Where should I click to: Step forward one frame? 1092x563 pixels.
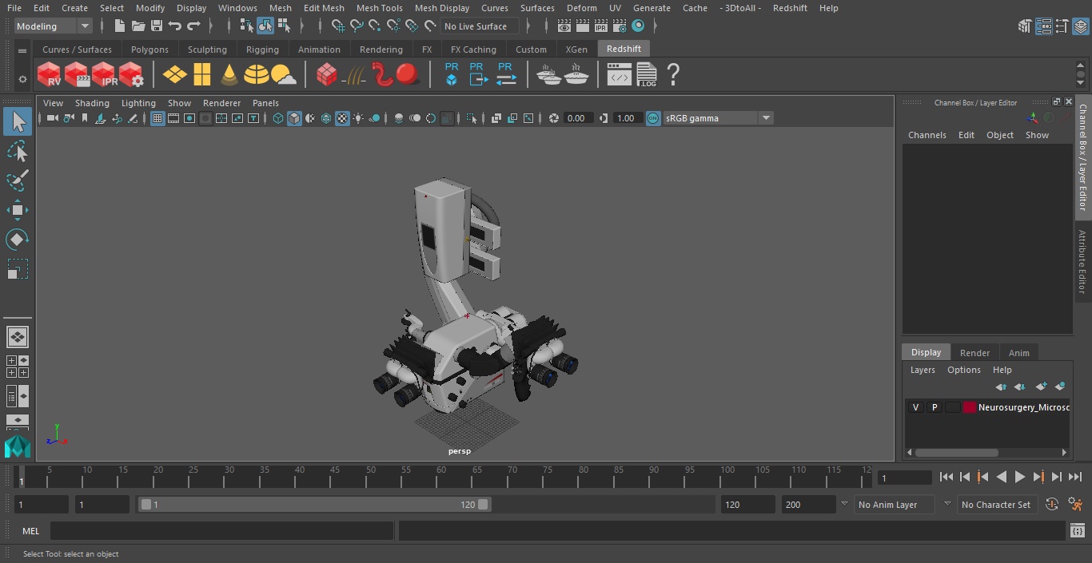(1057, 477)
